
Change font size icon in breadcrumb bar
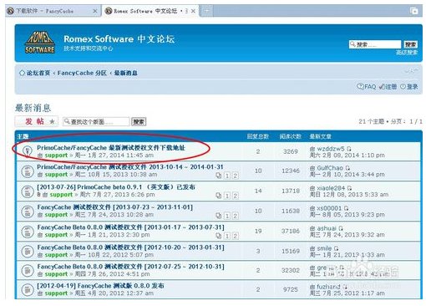[411, 71]
